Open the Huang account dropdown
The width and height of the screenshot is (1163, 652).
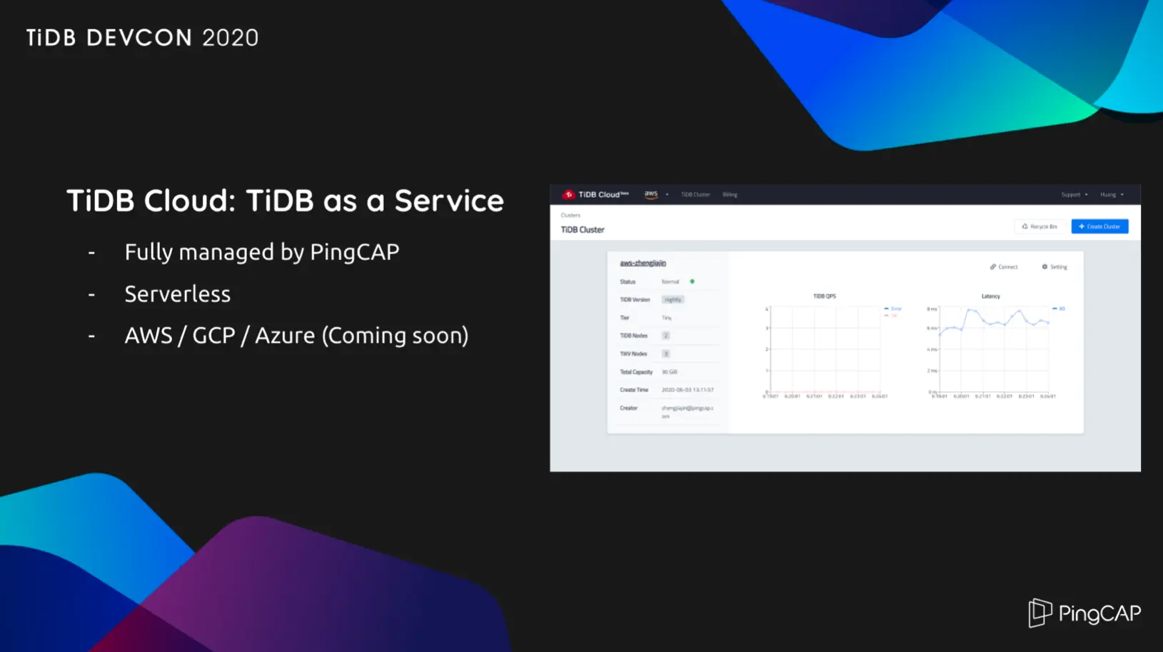click(1112, 194)
